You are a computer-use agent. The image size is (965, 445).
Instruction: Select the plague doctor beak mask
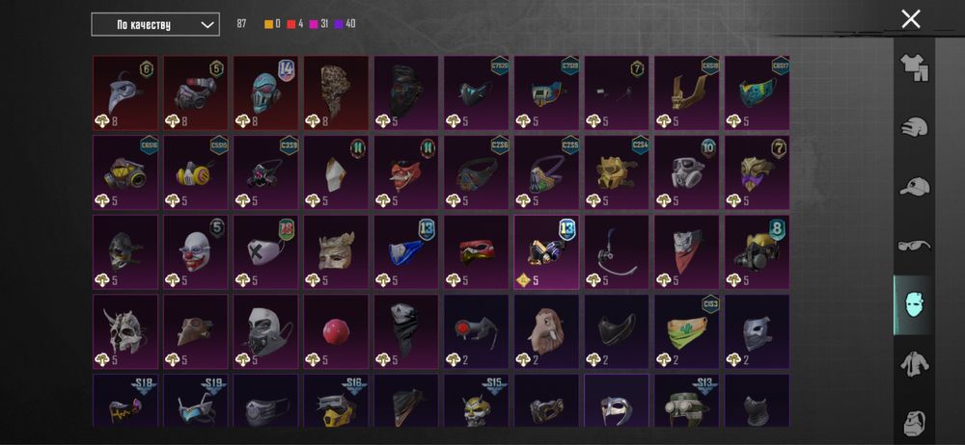tap(124, 92)
